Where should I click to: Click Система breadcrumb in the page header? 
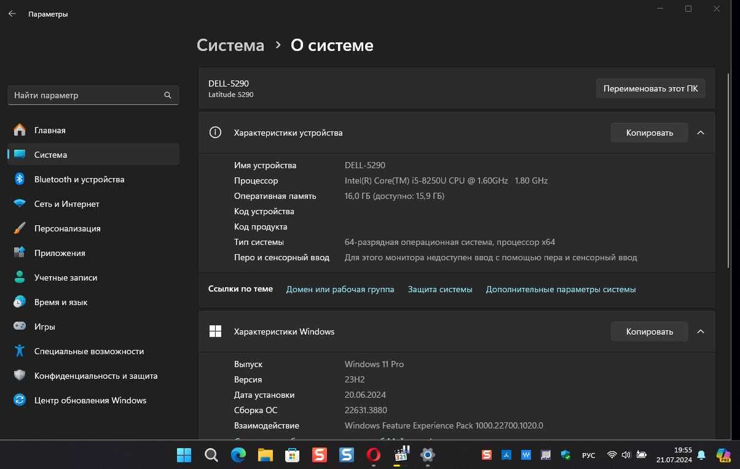pyautogui.click(x=230, y=45)
